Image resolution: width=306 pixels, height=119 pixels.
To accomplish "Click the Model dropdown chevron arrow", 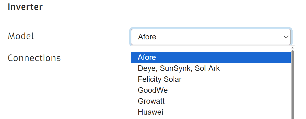I will tap(286, 37).
